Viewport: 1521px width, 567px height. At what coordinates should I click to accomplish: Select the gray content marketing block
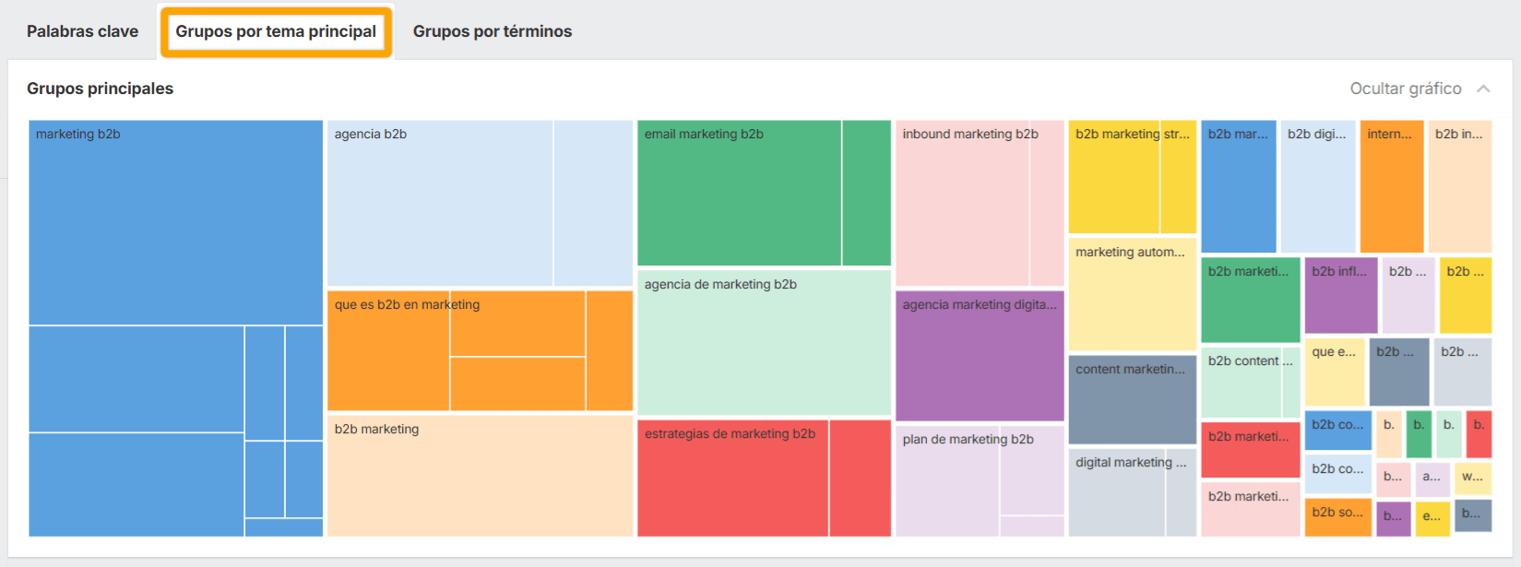click(x=1132, y=399)
